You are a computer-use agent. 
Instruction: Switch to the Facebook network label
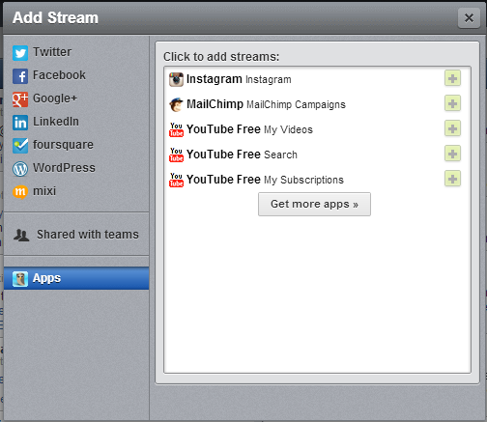[x=59, y=75]
